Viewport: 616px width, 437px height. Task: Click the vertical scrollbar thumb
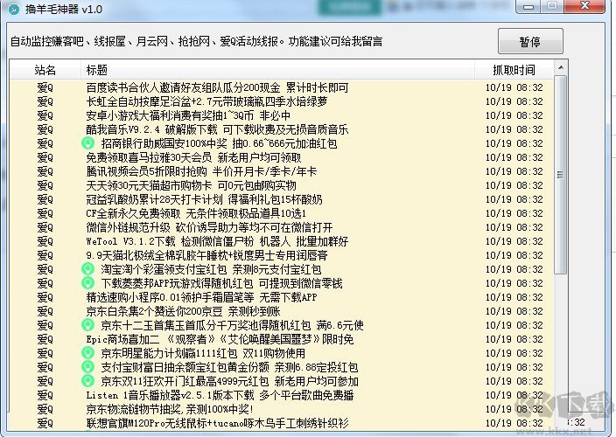[x=561, y=175]
